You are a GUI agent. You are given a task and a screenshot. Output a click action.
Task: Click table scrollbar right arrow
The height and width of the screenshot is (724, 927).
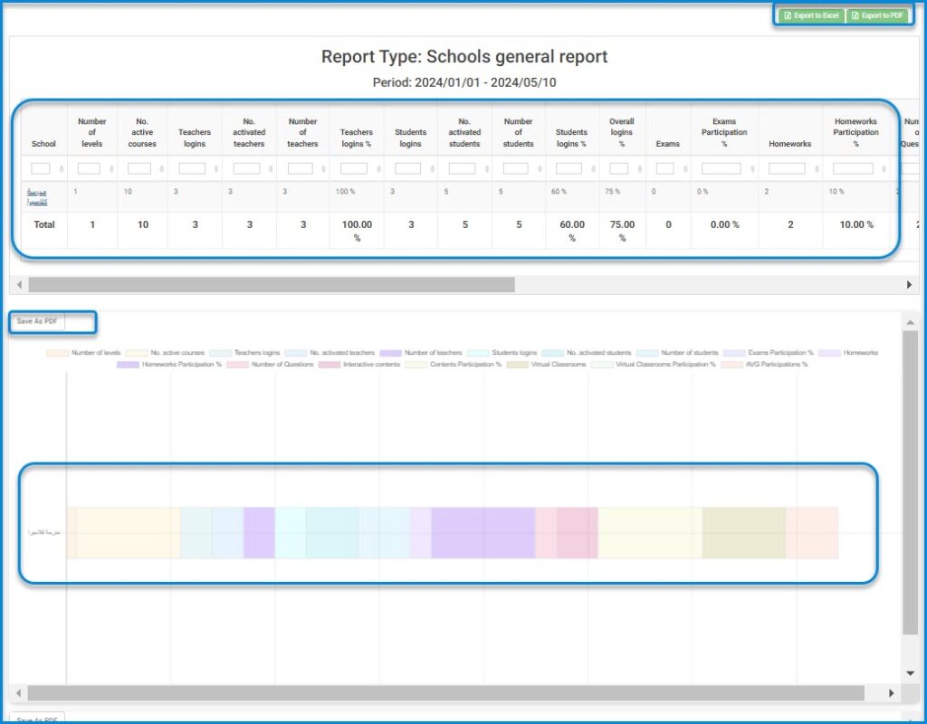909,285
